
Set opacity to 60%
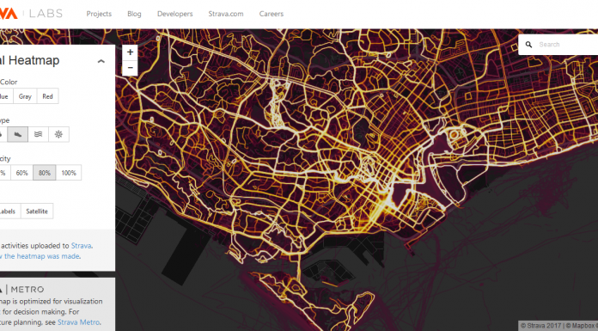[x=21, y=173]
